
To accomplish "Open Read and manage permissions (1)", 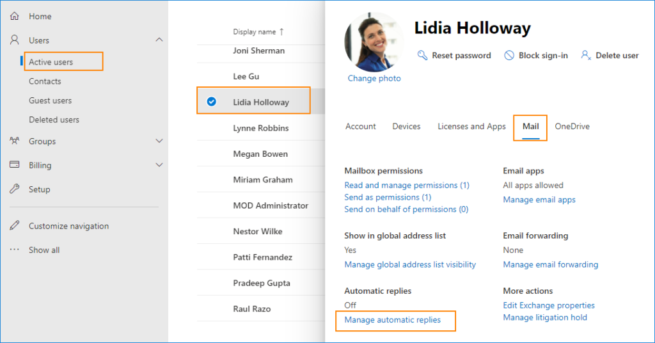I will [x=406, y=185].
